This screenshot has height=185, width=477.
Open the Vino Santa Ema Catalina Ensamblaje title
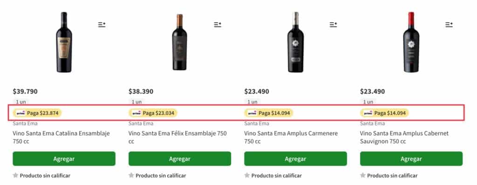pos(61,137)
